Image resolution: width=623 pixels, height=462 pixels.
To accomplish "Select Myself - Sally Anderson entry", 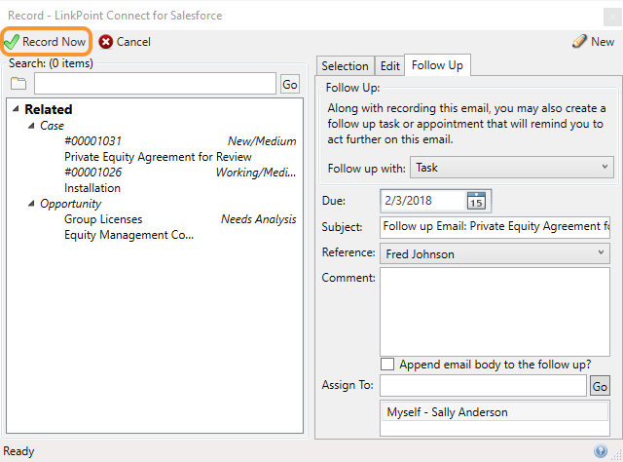I will click(495, 412).
